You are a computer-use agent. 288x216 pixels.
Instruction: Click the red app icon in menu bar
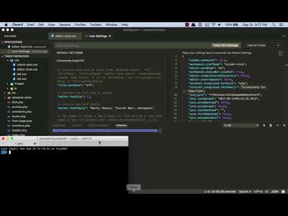[x=187, y=25]
